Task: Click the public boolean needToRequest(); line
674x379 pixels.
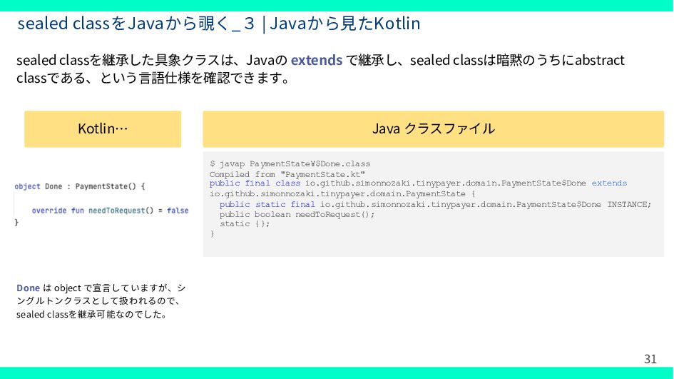Action: pos(297,214)
